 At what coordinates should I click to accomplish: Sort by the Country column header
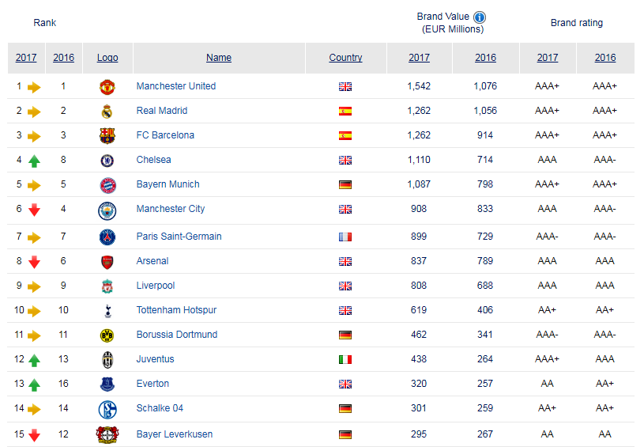[345, 58]
